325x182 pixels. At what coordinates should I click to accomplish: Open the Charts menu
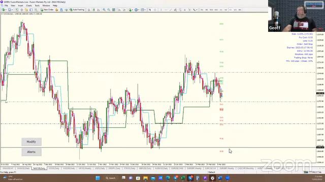pyautogui.click(x=29, y=6)
